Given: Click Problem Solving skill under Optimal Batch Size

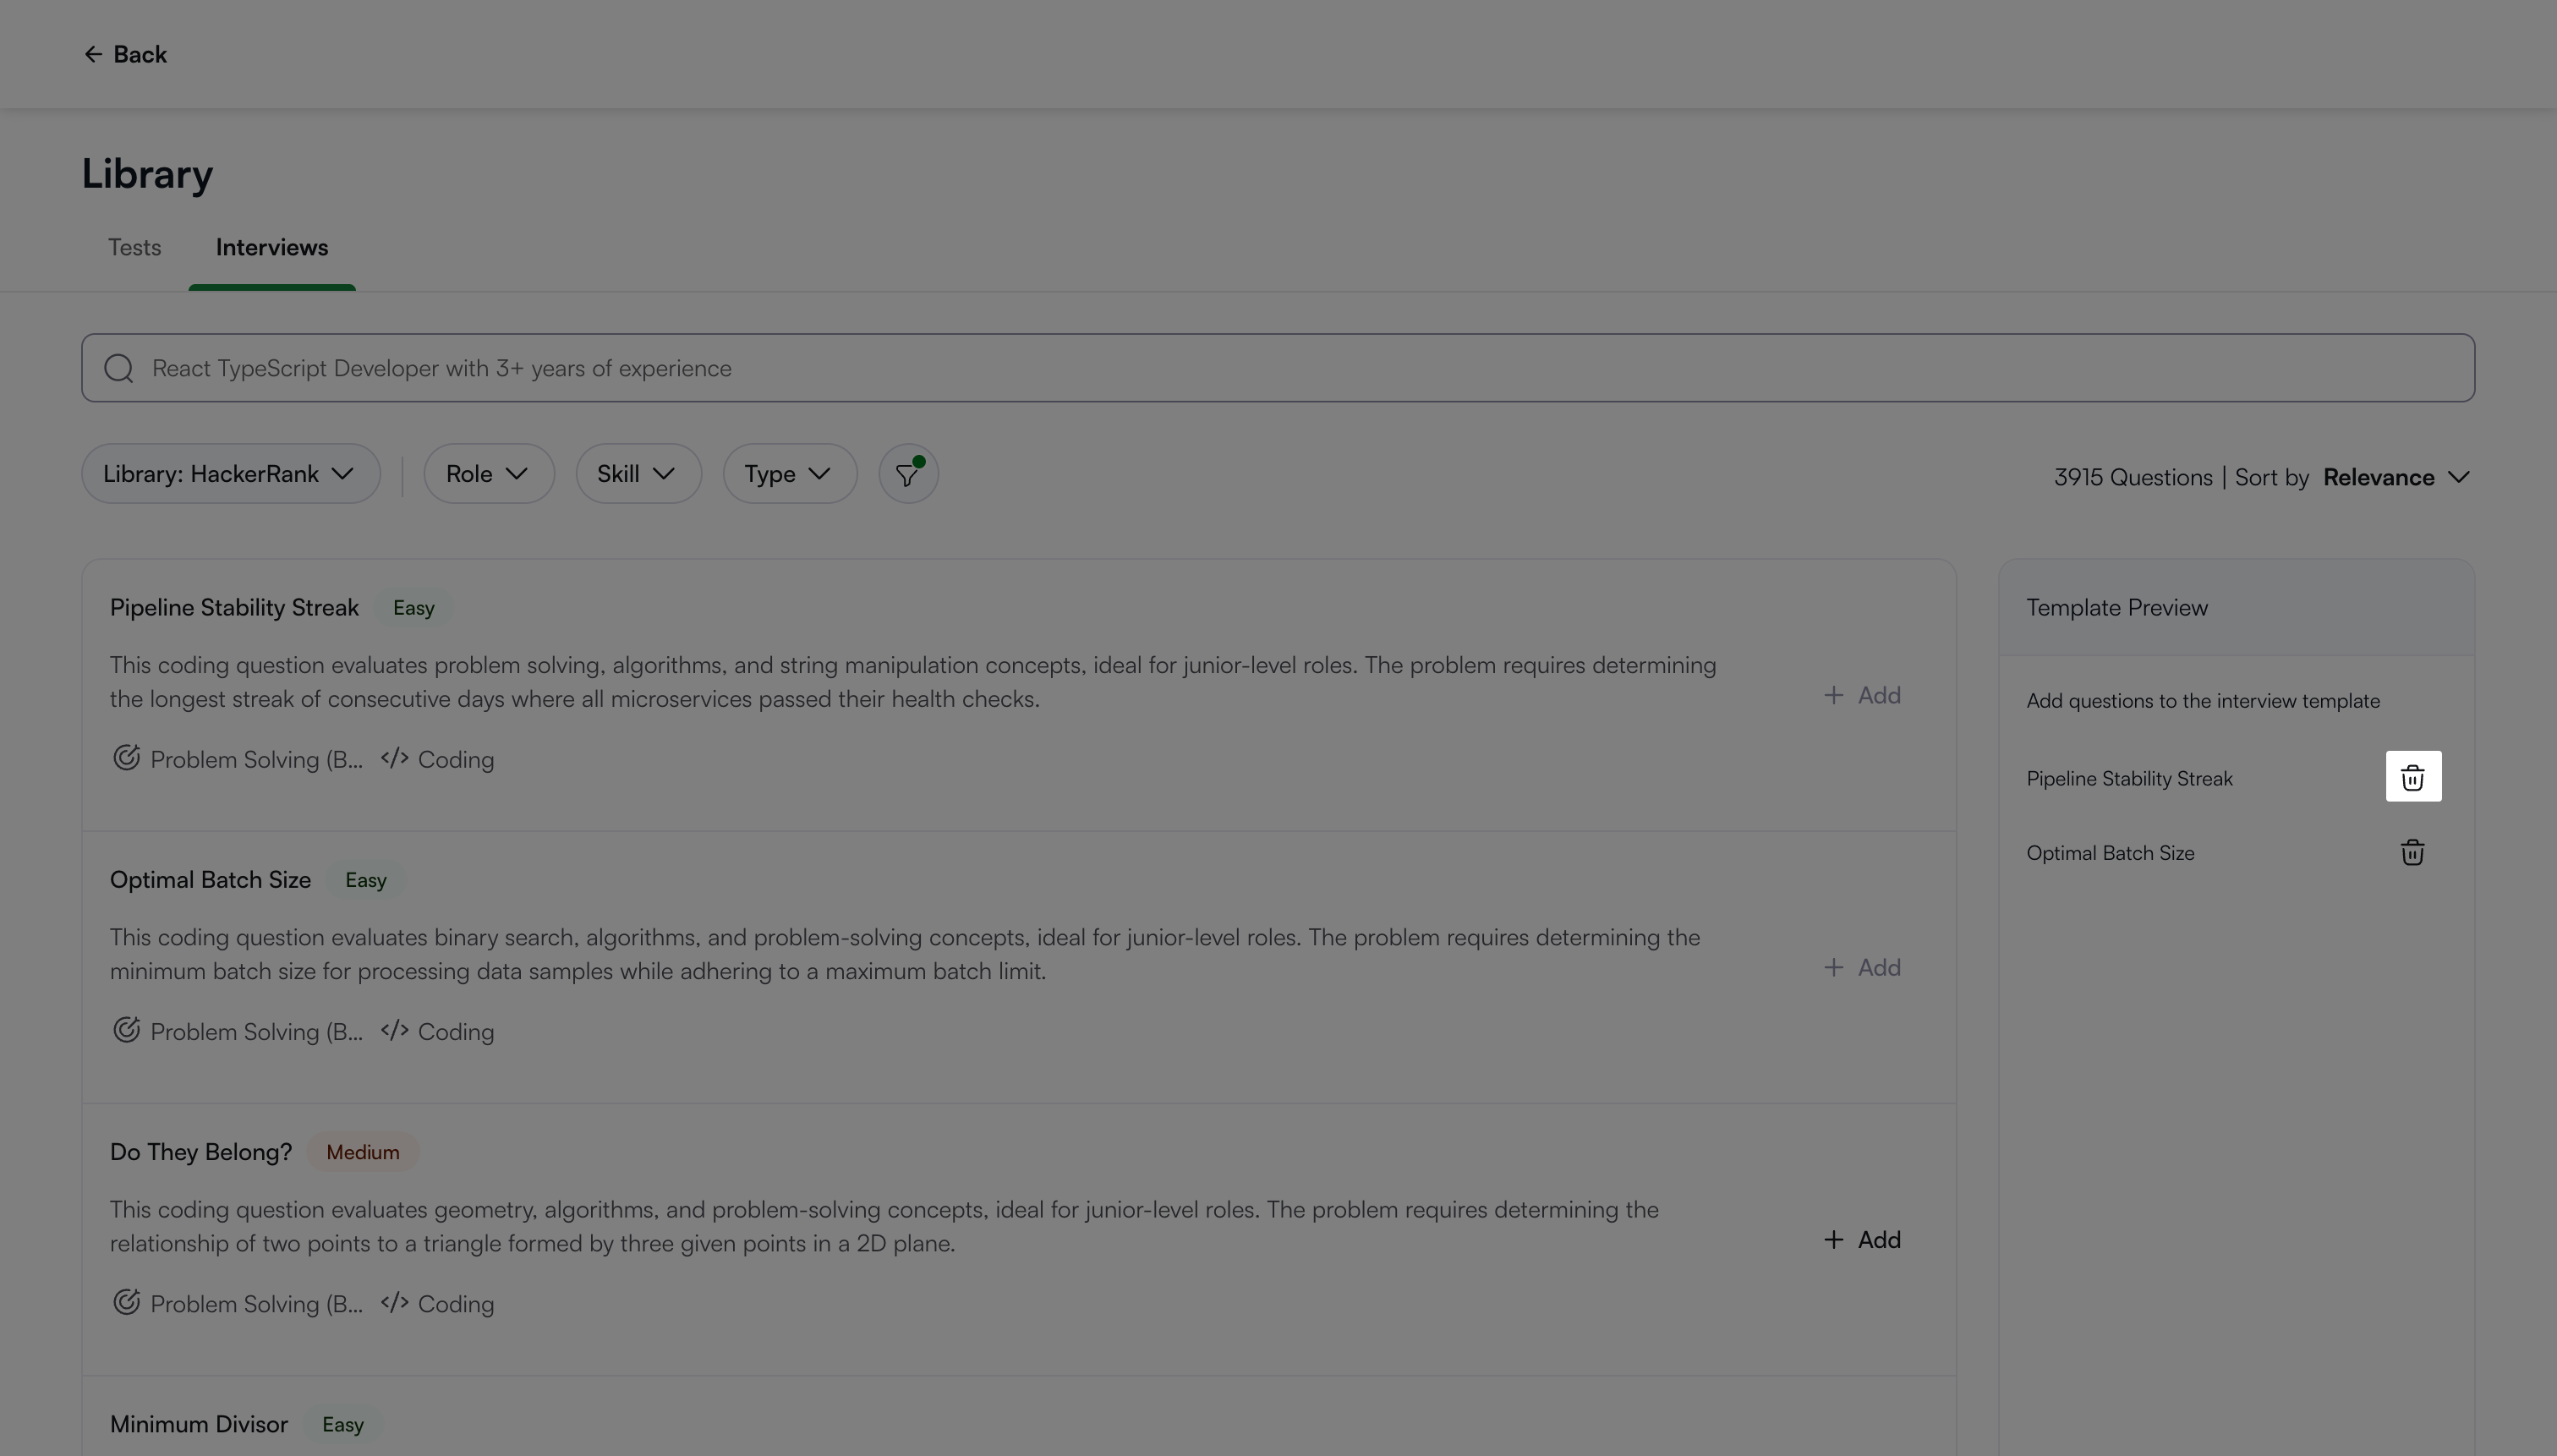Looking at the screenshot, I should point(257,1031).
